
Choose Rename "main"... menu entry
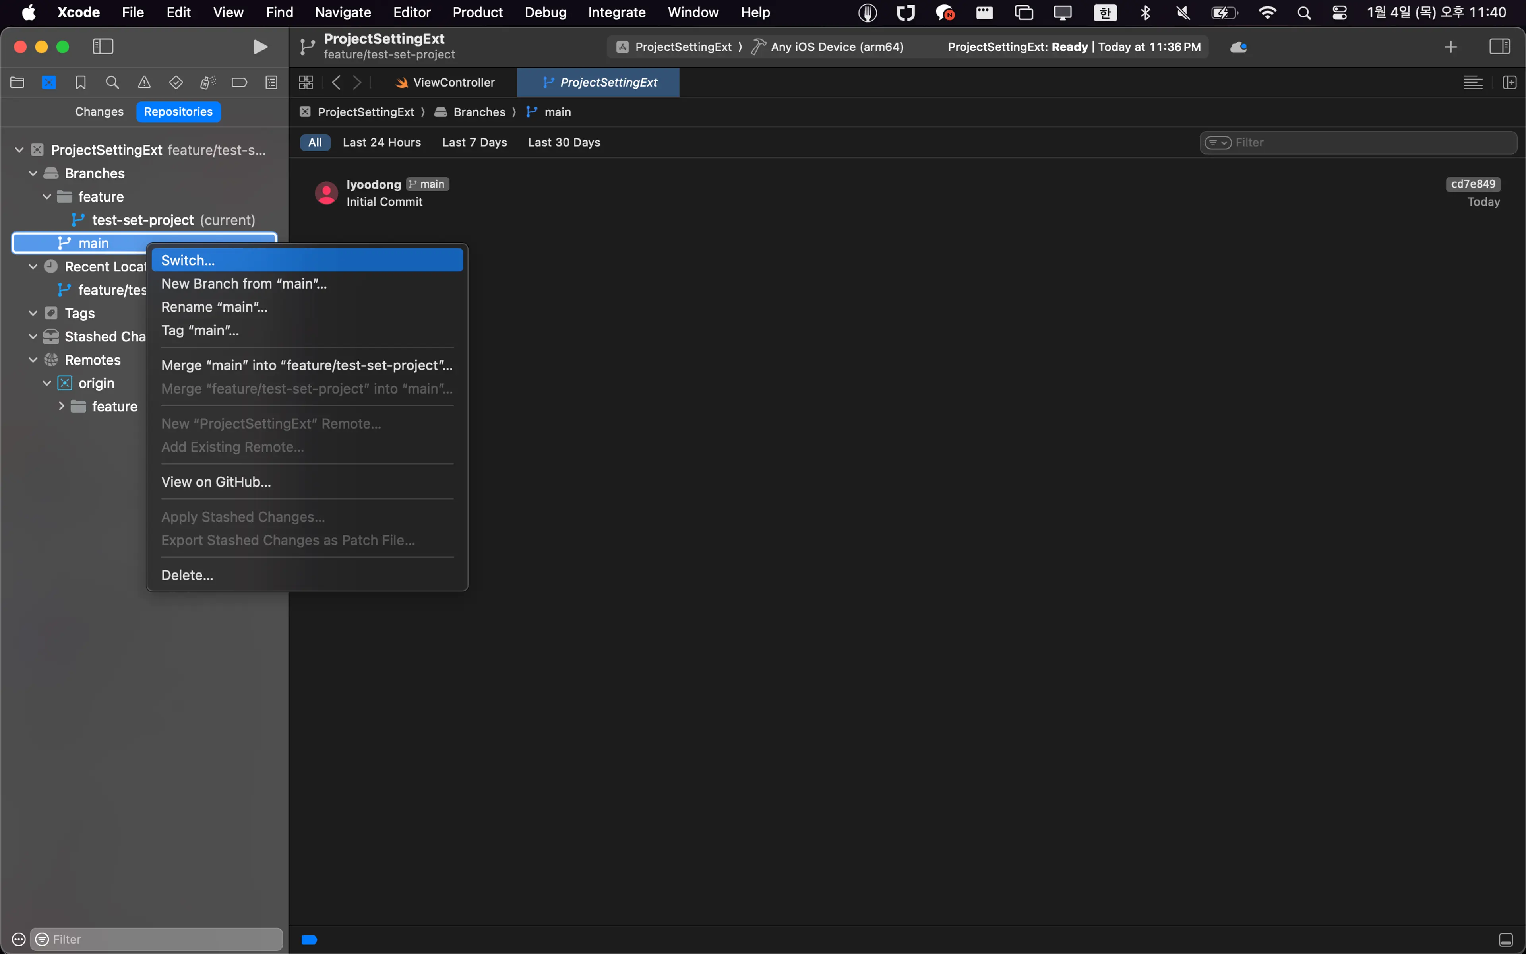307,307
